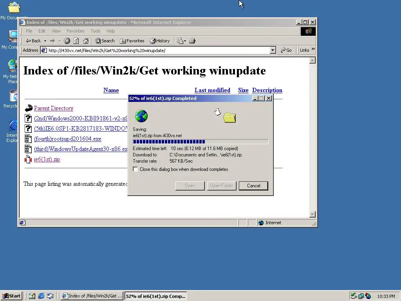Click the globe icon in download dialog
This screenshot has width=401, height=301.
pyautogui.click(x=141, y=116)
